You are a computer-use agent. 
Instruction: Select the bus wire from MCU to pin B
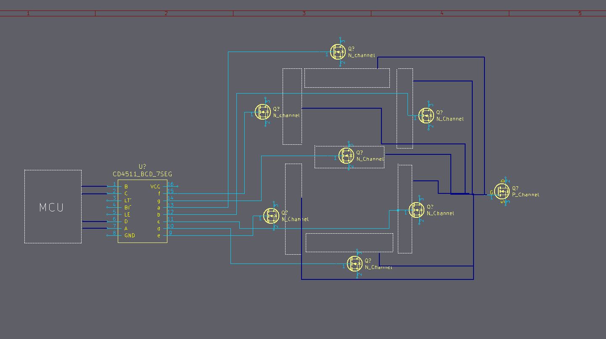pos(94,186)
